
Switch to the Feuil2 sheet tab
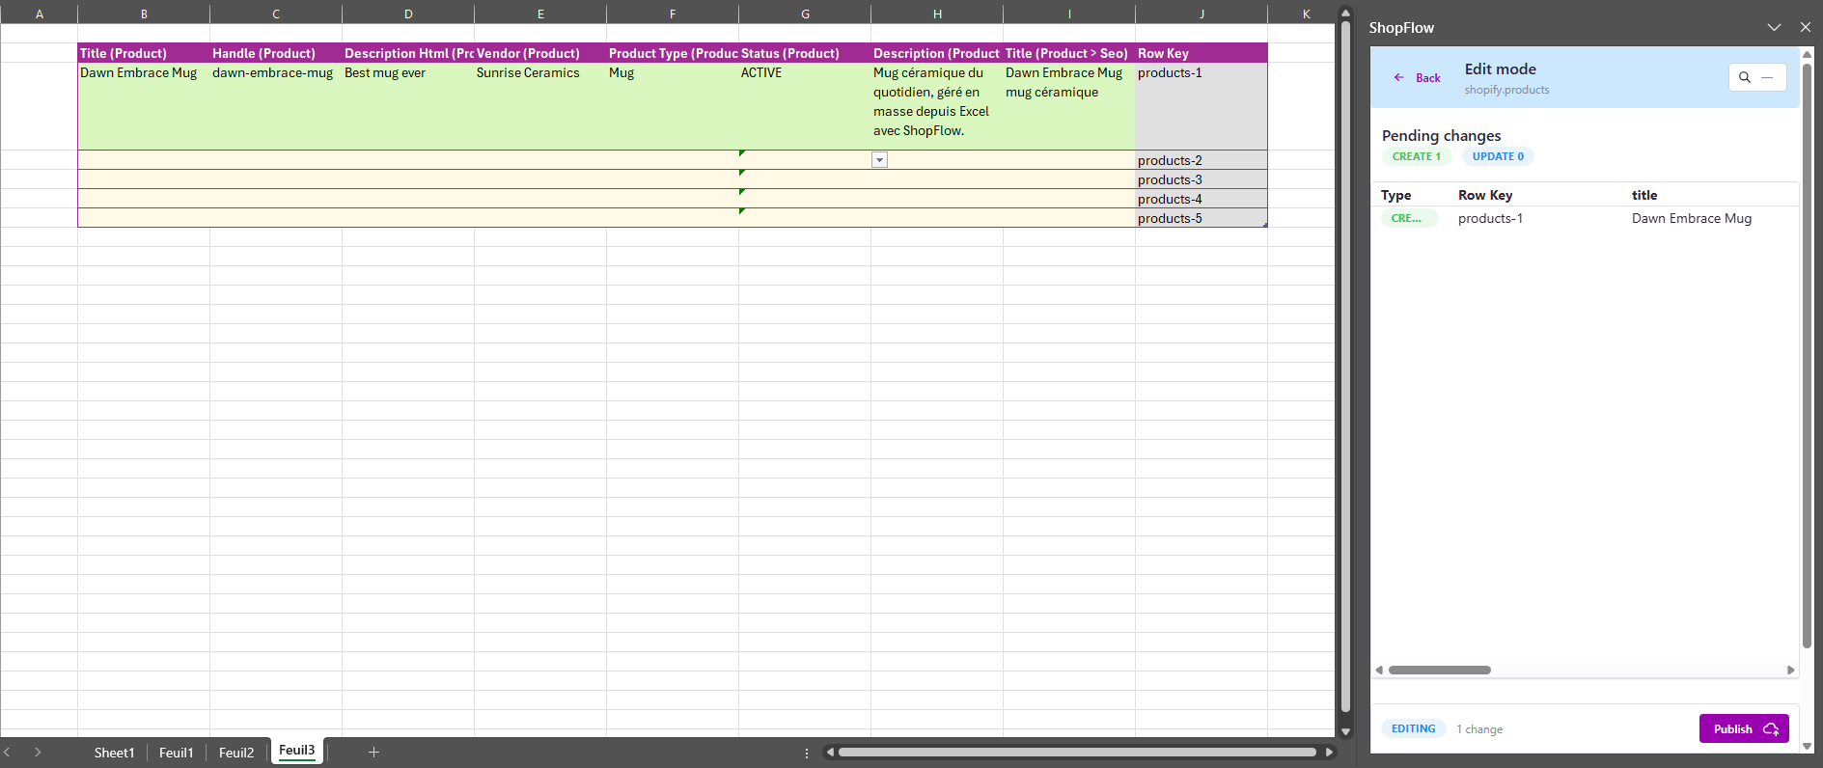236,753
